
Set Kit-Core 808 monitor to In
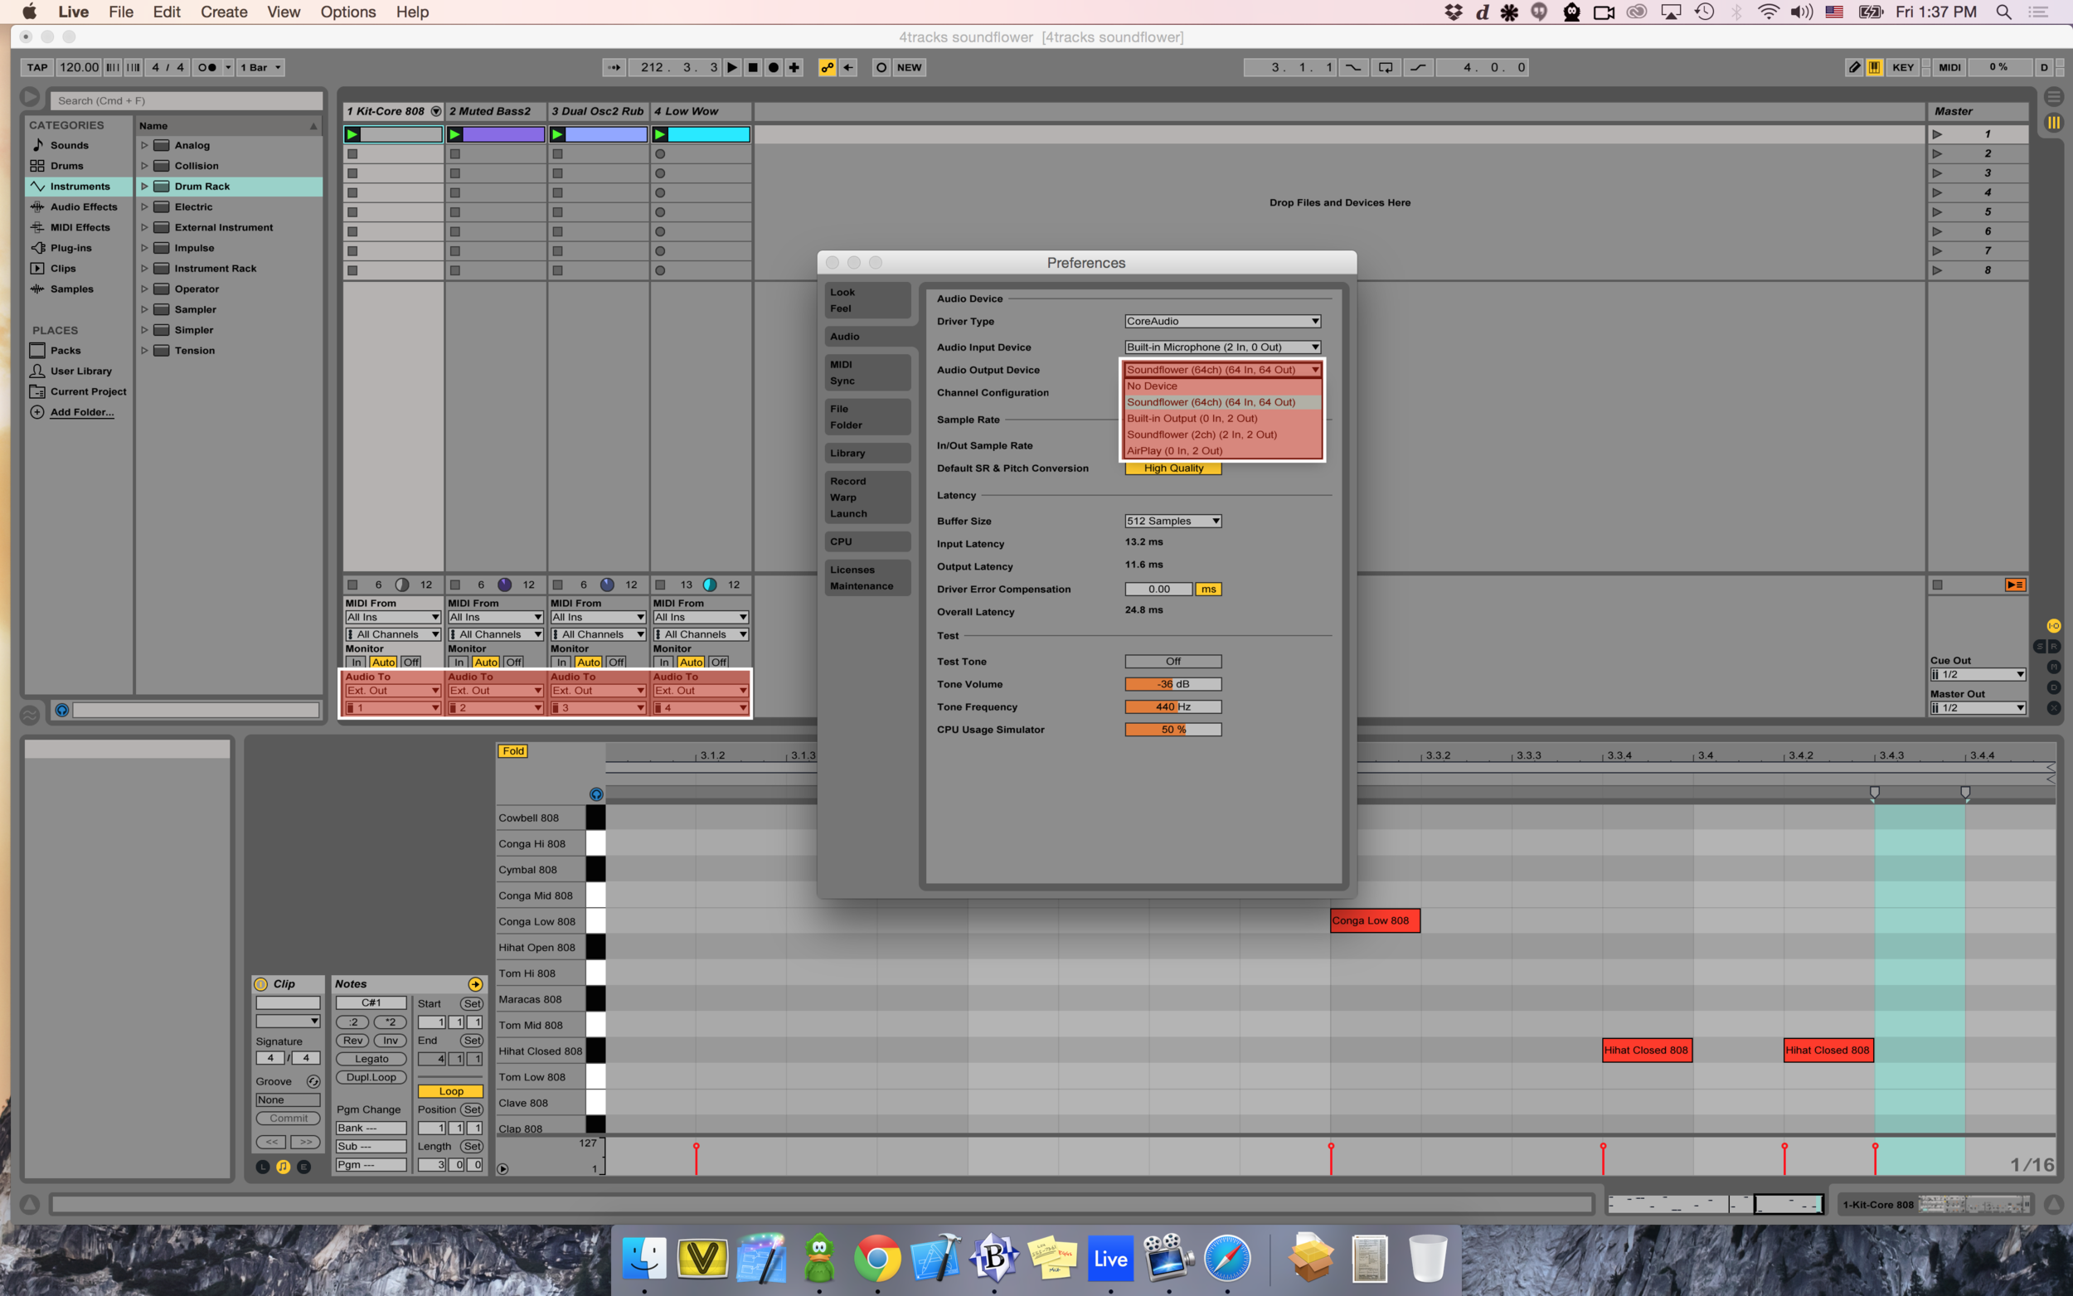point(357,662)
